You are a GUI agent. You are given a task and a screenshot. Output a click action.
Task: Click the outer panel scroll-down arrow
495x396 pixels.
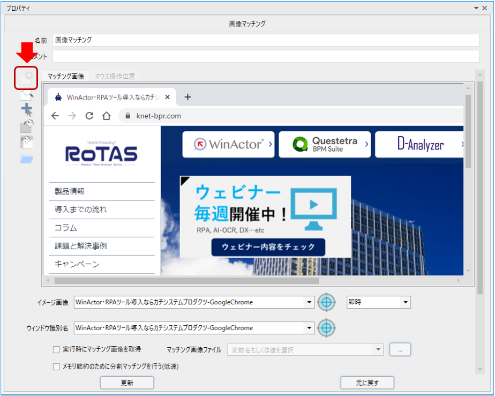coord(480,369)
